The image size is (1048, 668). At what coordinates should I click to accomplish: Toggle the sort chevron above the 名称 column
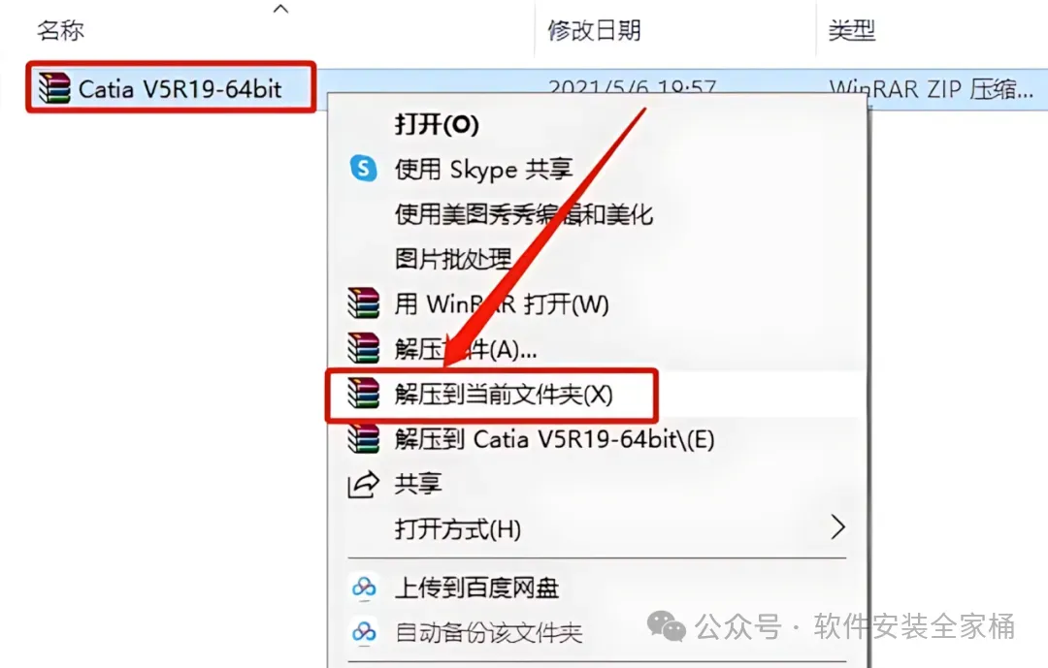pyautogui.click(x=281, y=9)
